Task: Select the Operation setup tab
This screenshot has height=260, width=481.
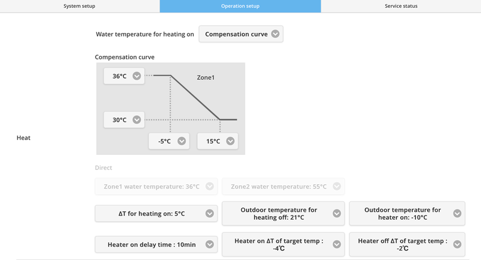Action: [x=240, y=6]
